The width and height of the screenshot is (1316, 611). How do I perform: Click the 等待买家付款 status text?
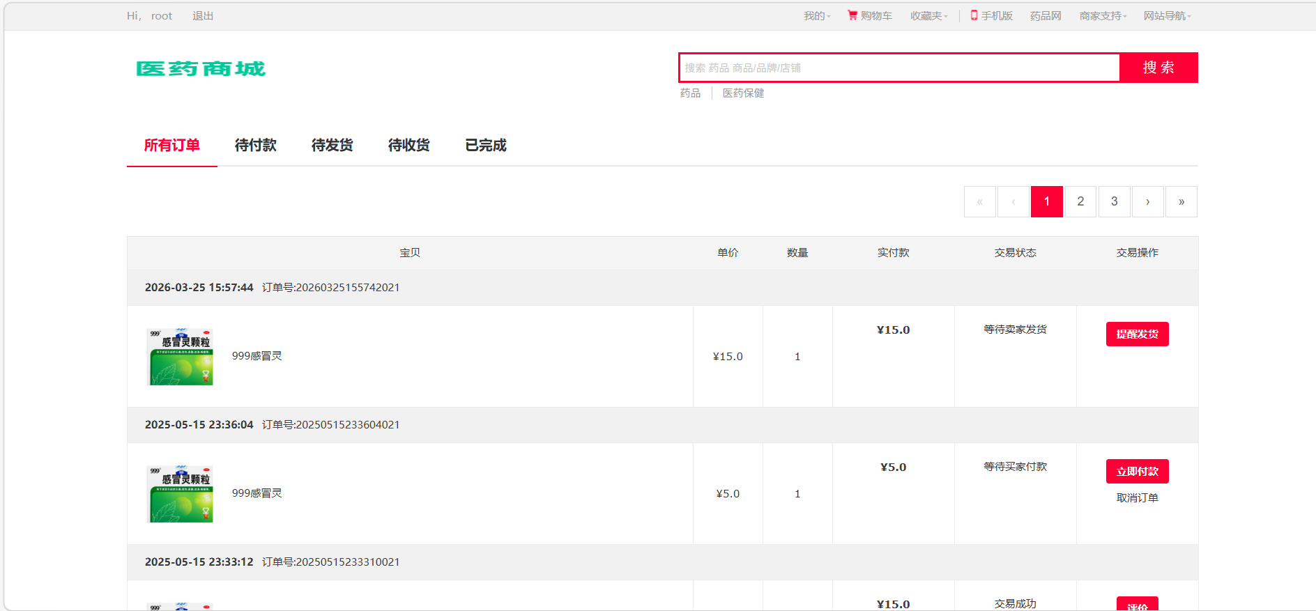point(1016,467)
